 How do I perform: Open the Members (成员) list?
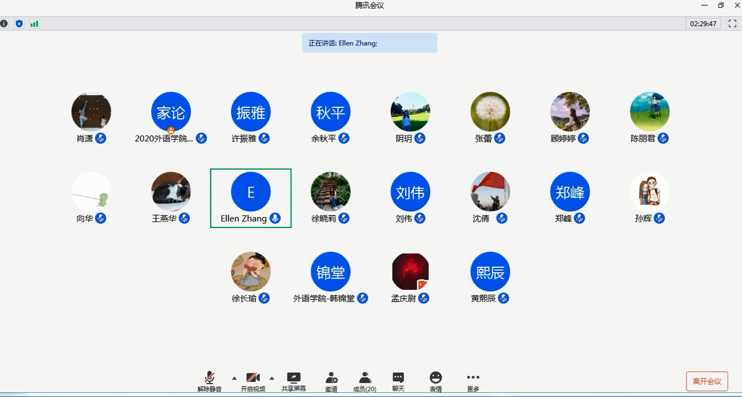pos(364,379)
